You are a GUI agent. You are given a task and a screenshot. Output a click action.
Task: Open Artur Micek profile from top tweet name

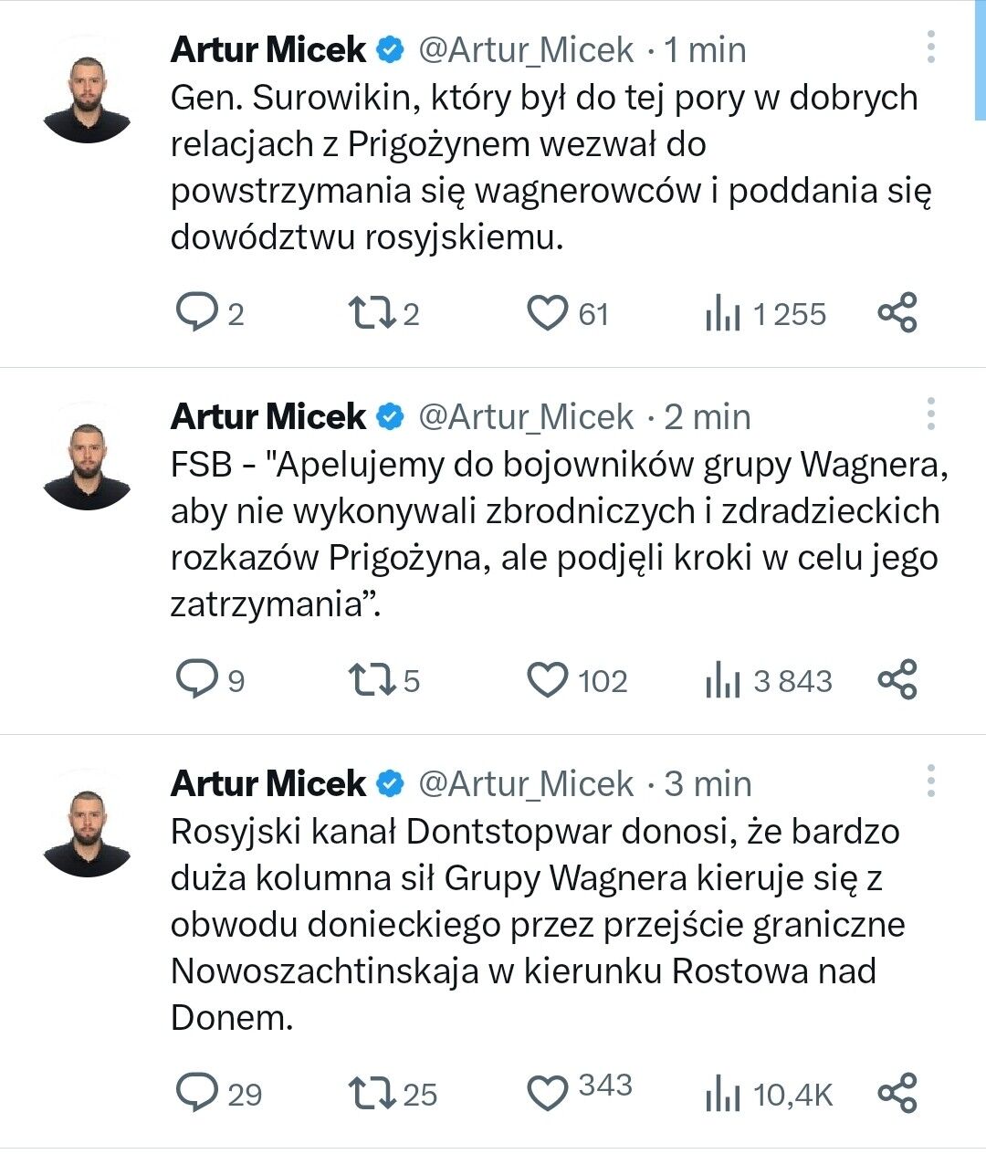[x=267, y=49]
